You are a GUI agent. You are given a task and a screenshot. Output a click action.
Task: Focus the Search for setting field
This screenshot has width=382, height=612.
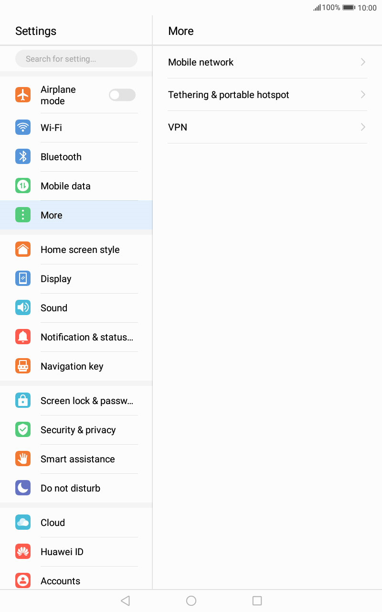76,59
